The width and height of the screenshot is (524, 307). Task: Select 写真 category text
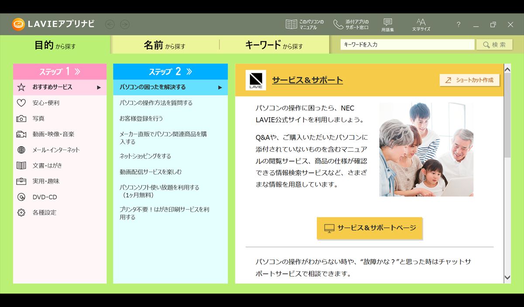[38, 118]
